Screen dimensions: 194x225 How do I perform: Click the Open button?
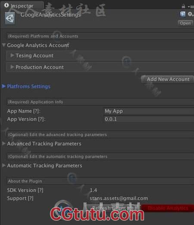[185, 23]
